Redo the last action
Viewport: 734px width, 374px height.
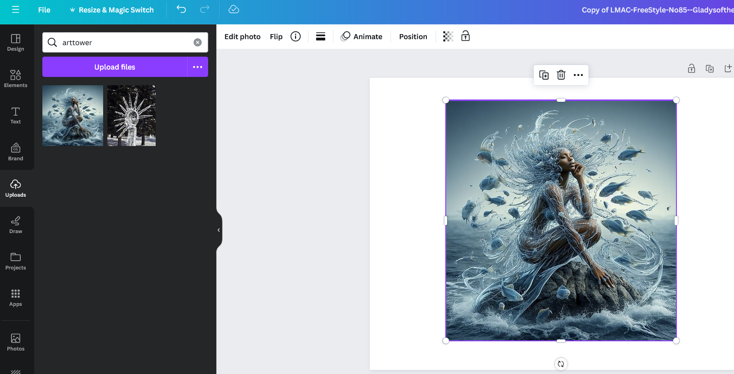coord(204,9)
